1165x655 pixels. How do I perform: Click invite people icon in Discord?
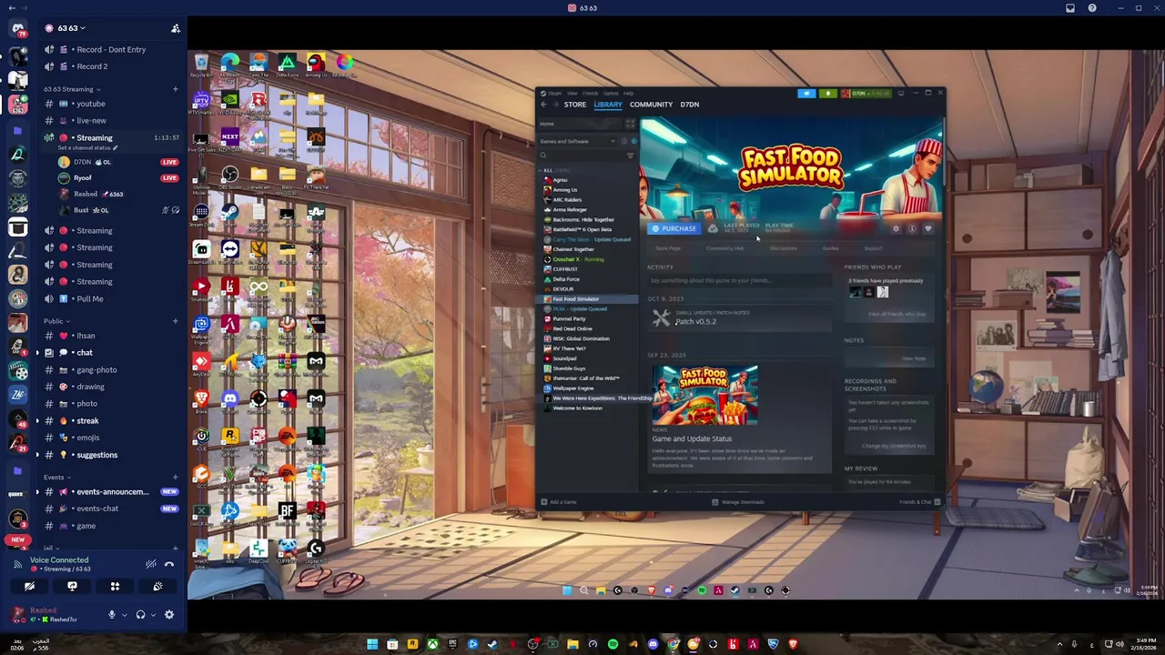click(176, 28)
